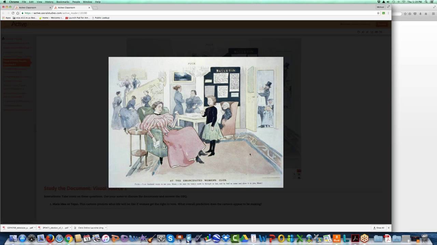Click home icon in background Firefox window

coord(426,14)
